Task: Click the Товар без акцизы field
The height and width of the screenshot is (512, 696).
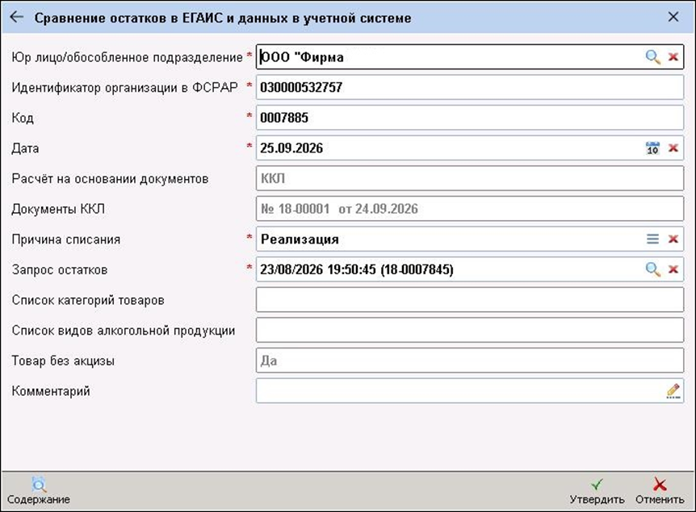Action: point(470,360)
